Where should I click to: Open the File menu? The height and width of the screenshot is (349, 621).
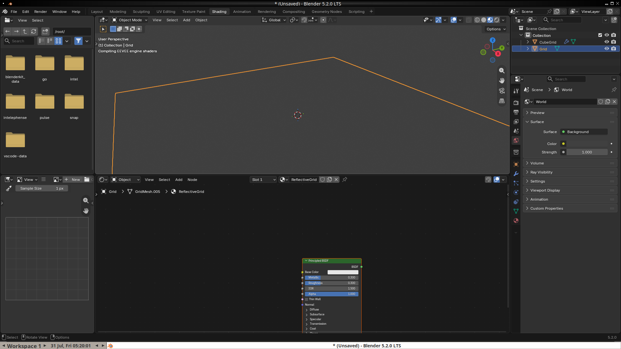tap(14, 12)
